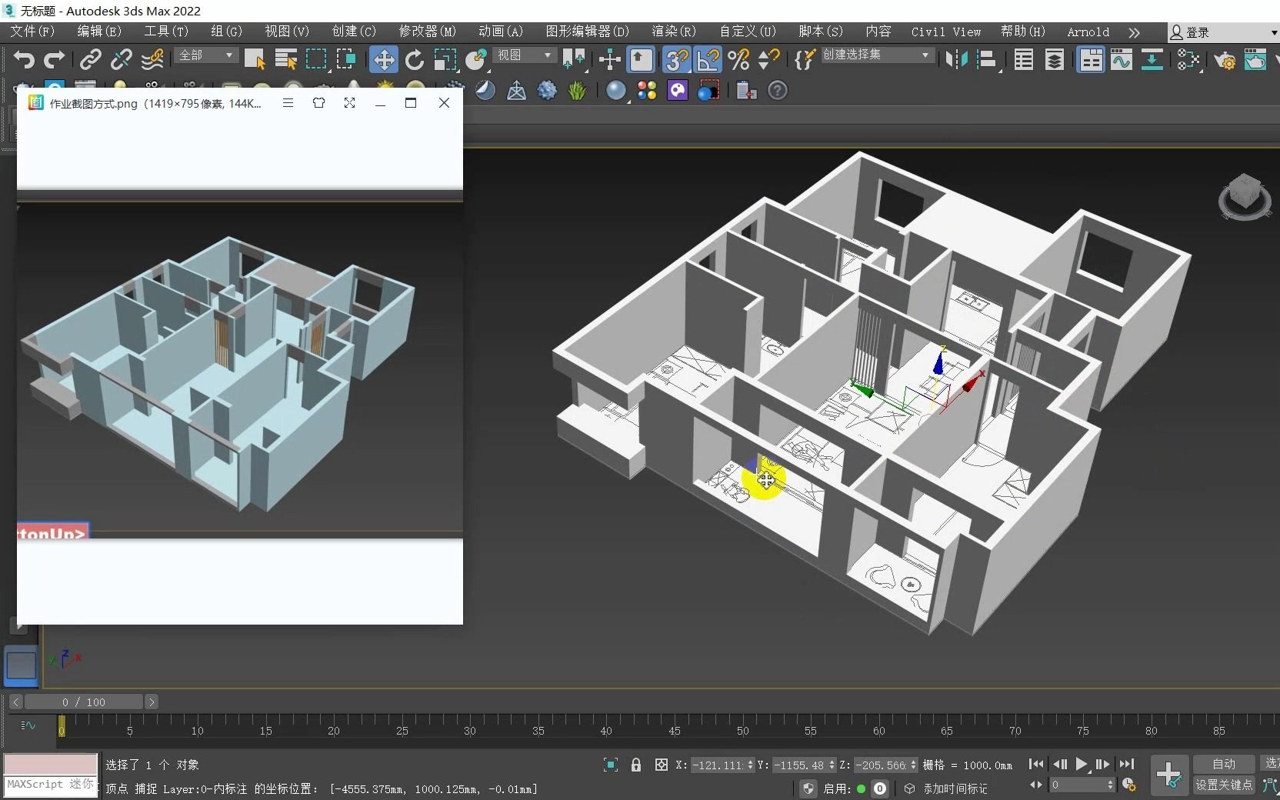Select the Select and Move tool

coord(383,60)
